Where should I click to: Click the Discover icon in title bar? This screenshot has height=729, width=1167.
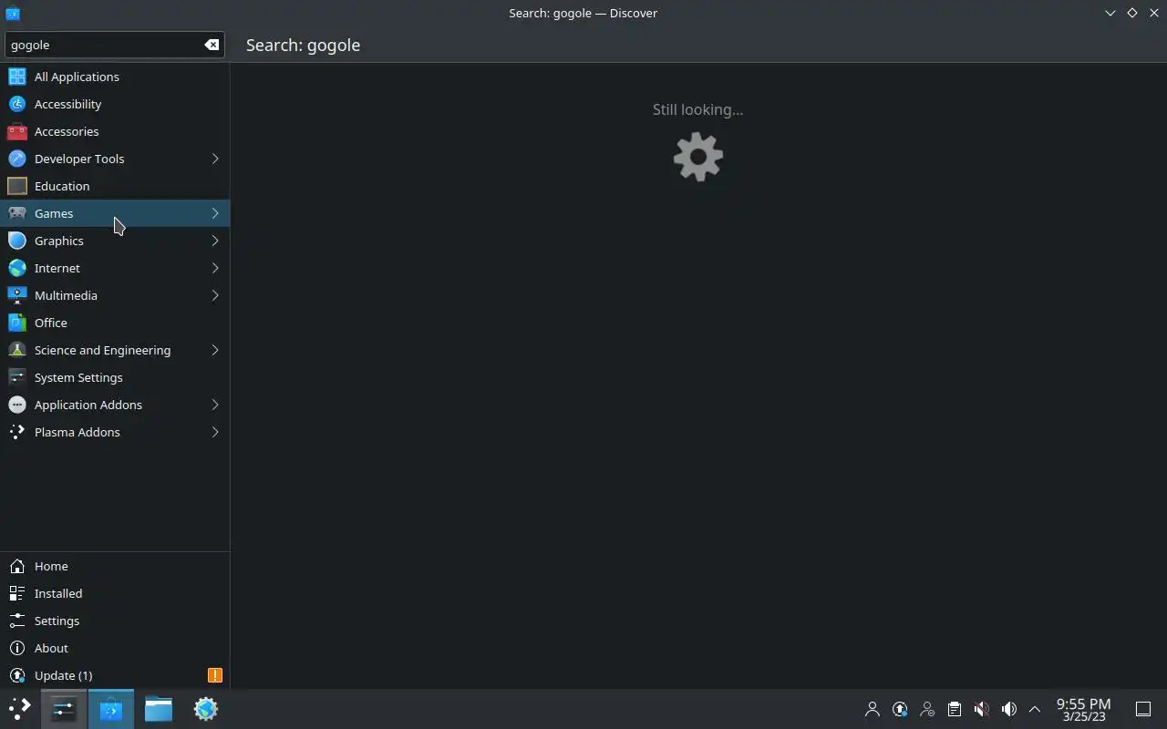13,13
